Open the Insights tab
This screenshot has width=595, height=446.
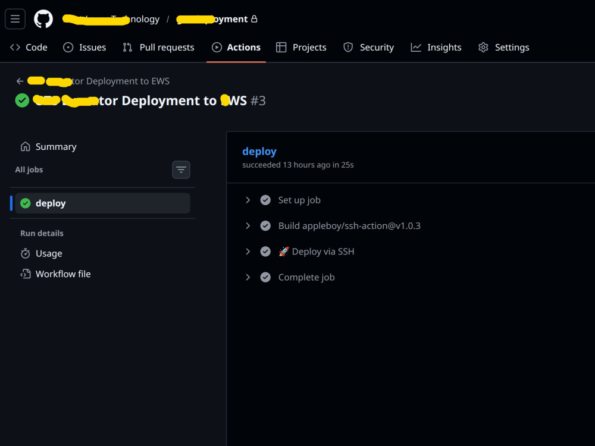436,48
